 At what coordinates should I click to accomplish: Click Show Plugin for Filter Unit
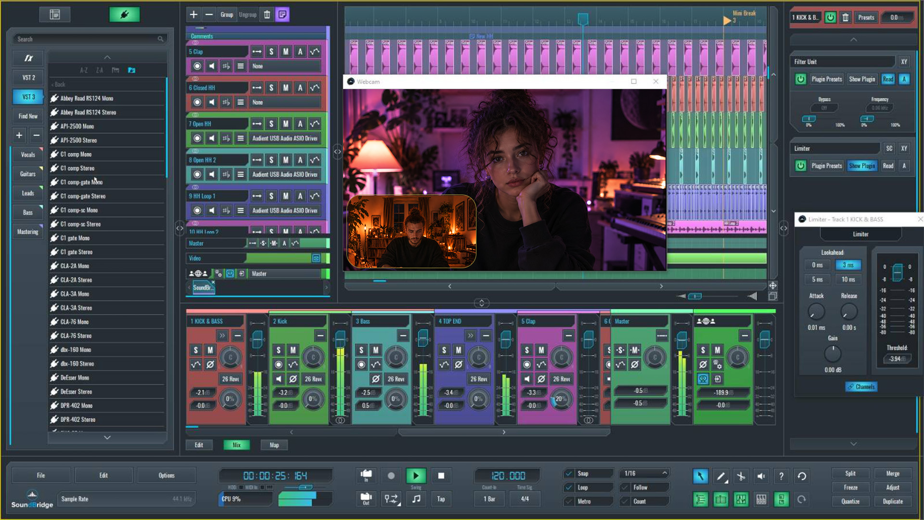pyautogui.click(x=861, y=79)
